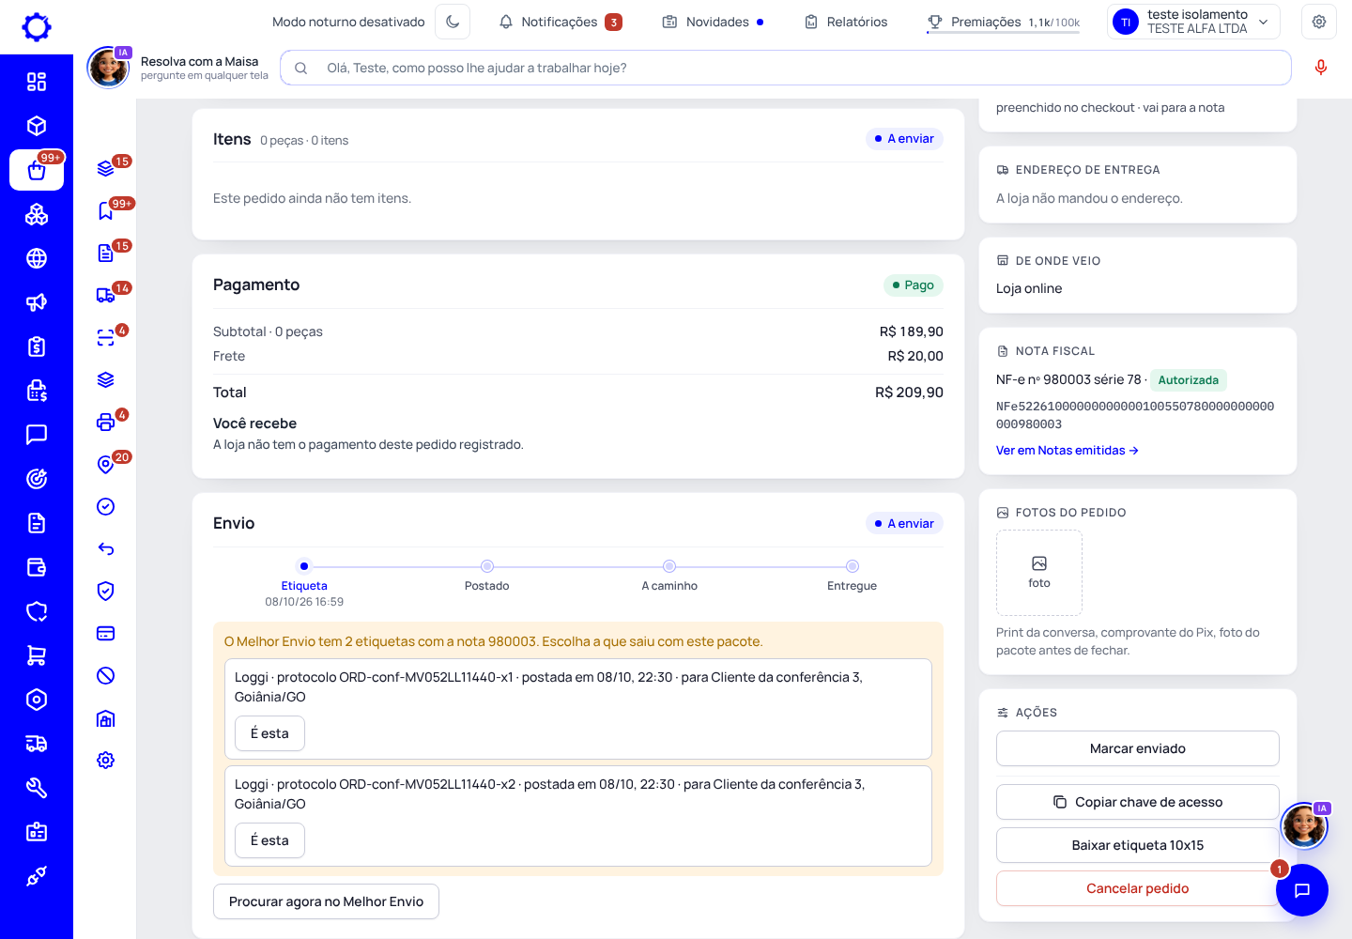Open the megaphone marketing icon in the sidebar

pos(37,302)
